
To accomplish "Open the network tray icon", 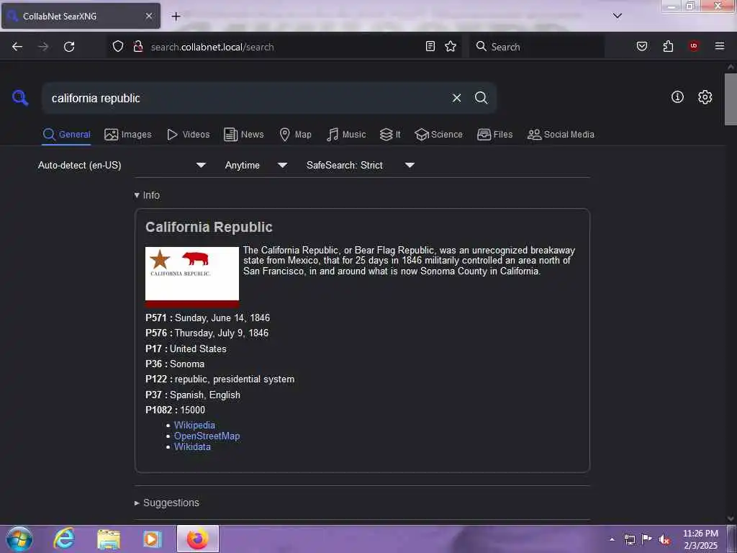I will click(x=630, y=539).
